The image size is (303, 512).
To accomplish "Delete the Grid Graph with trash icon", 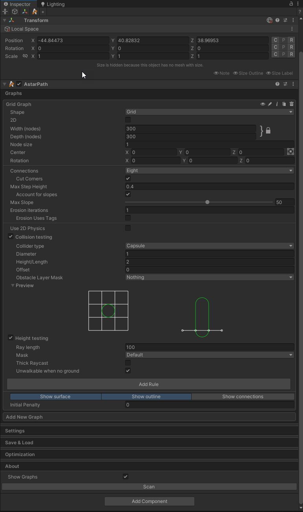I will 292,104.
